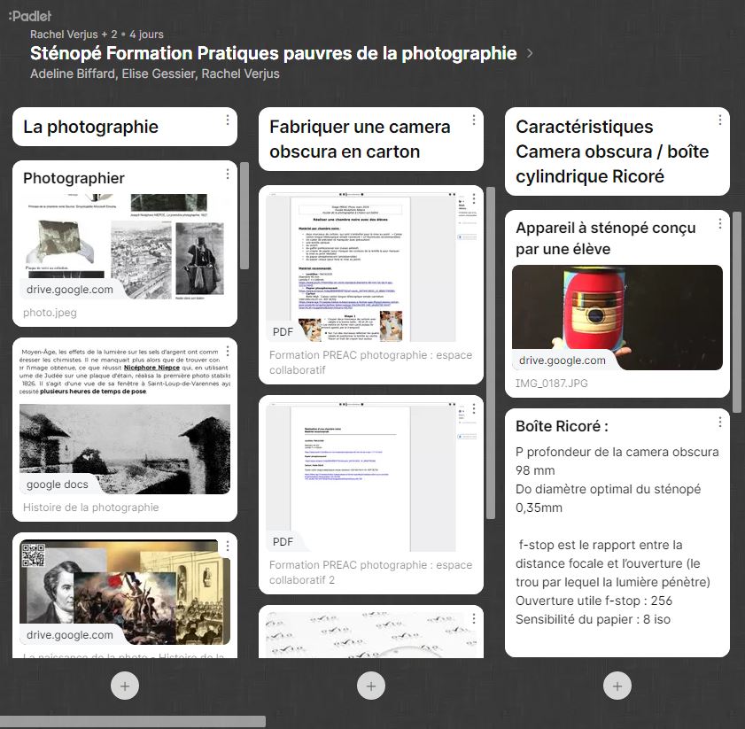Add a post under the Caractéristiques column

[x=617, y=686]
